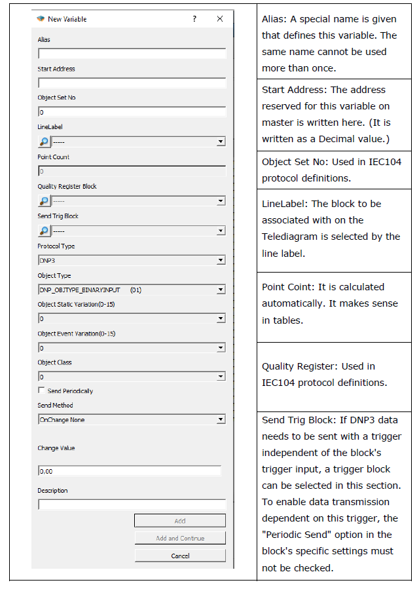Close the New Variable dialog
The width and height of the screenshot is (419, 591).
tap(220, 19)
